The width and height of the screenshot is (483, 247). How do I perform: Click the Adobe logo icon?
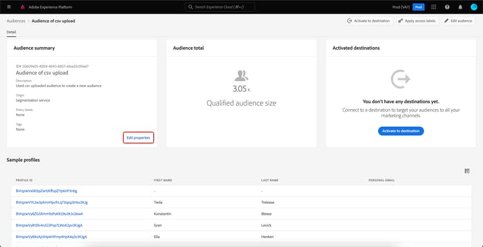[23, 7]
